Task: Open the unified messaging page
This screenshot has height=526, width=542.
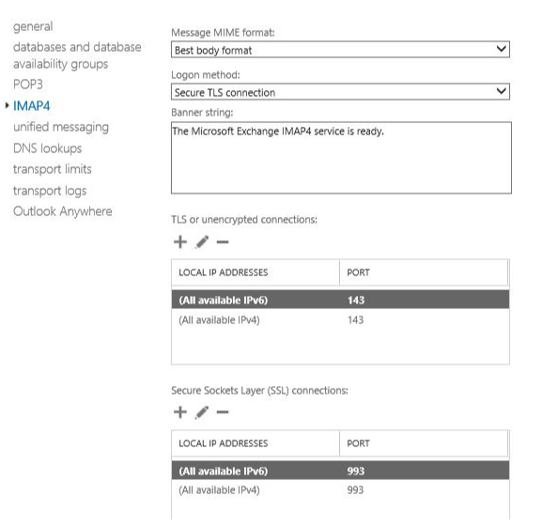Action: [x=61, y=127]
